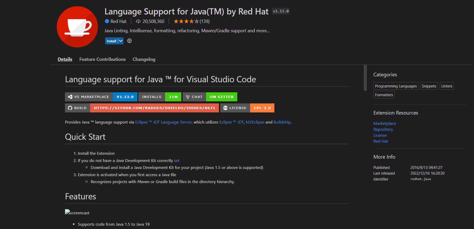
Task: Click the verified publisher badge icon
Action: tap(107, 21)
